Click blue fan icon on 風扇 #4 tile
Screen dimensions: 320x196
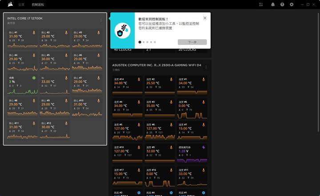coord(171,192)
